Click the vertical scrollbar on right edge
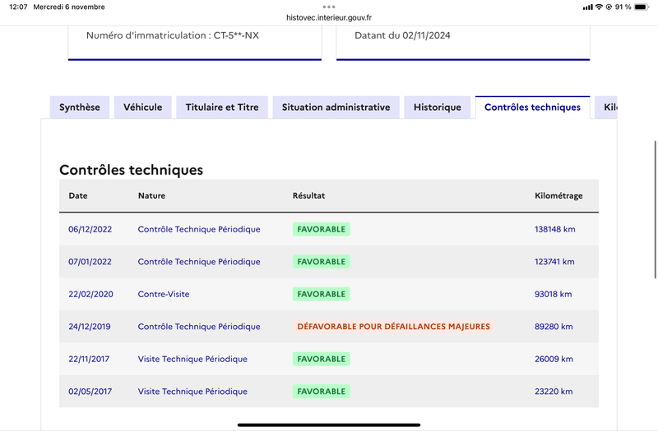Screen dimensions: 658x431 (656, 209)
